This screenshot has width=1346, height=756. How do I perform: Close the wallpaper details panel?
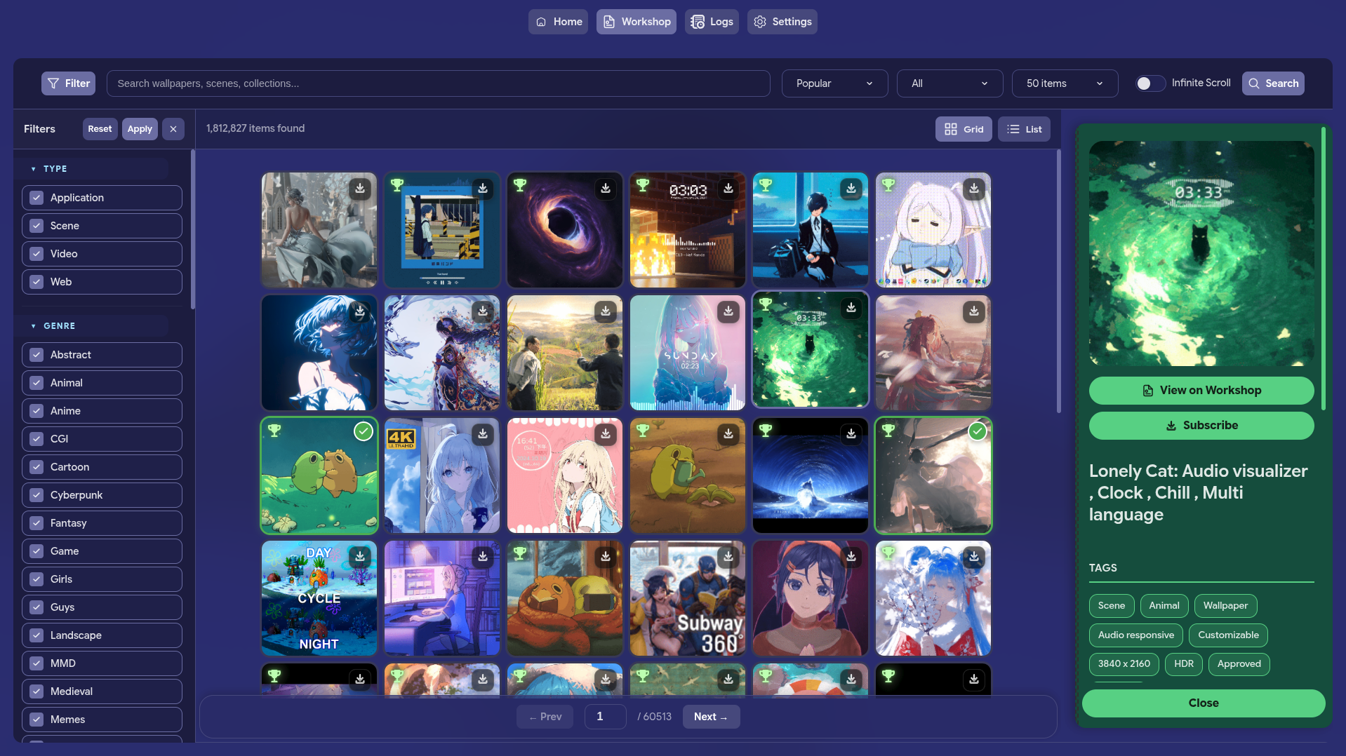point(1204,703)
